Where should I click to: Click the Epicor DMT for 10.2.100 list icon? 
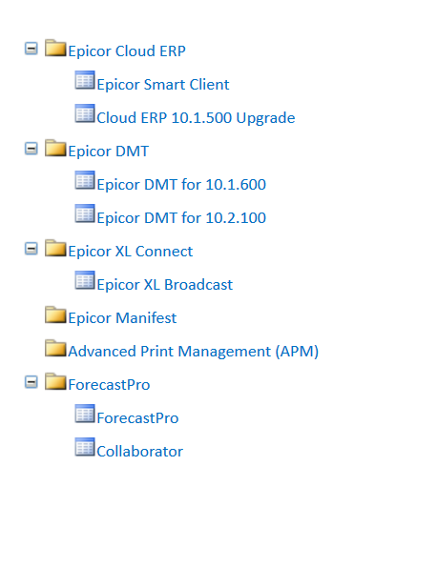[85, 213]
